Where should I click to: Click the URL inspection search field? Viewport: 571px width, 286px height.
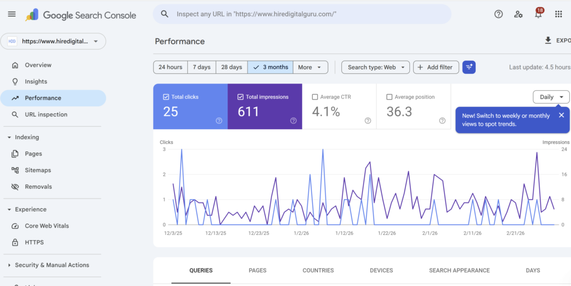tap(301, 14)
